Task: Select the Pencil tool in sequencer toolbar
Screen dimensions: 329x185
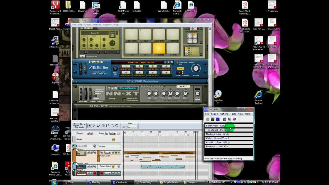Action: (x=94, y=126)
